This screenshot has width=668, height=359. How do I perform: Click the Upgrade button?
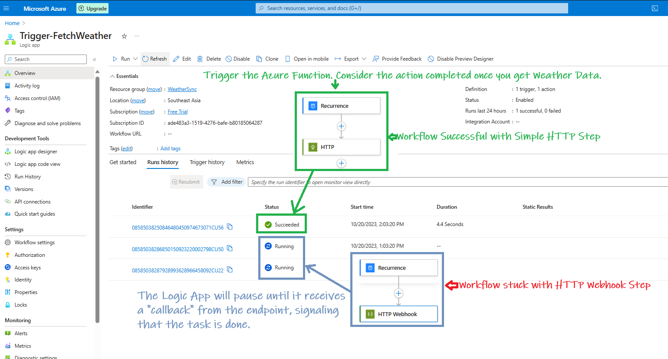point(92,8)
